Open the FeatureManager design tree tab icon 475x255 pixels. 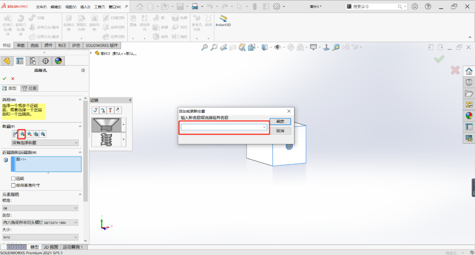point(7,61)
